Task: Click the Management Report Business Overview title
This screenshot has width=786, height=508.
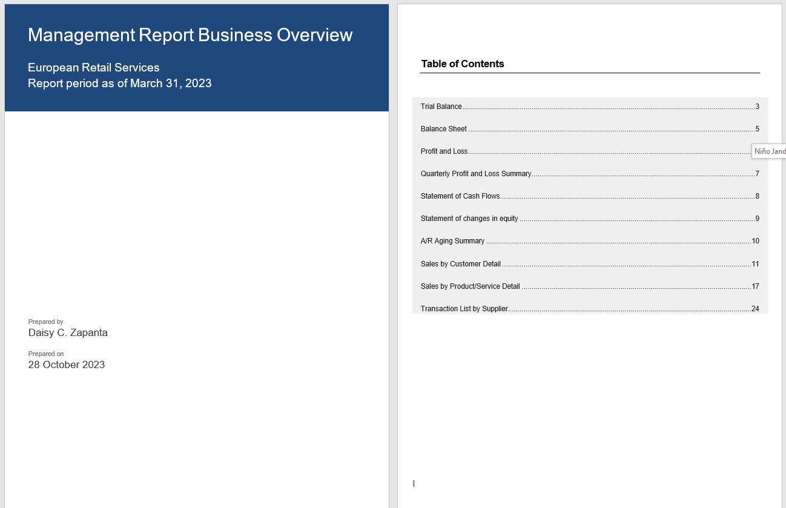Action: pyautogui.click(x=190, y=35)
